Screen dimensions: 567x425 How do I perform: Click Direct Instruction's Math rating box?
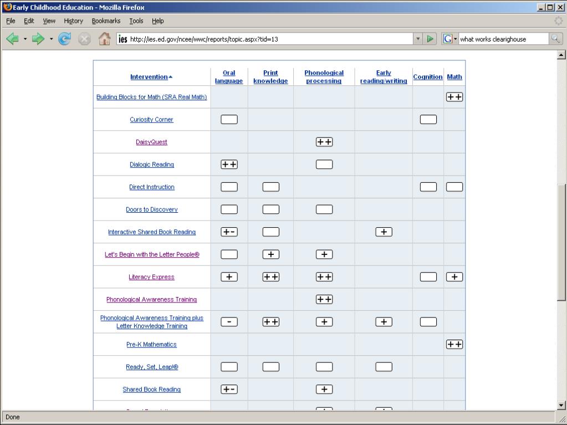click(x=454, y=187)
